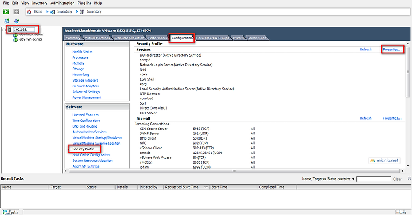Image resolution: width=412 pixels, height=215 pixels.
Task: Click the horizontal scrollbar thumb
Action: tap(234, 171)
